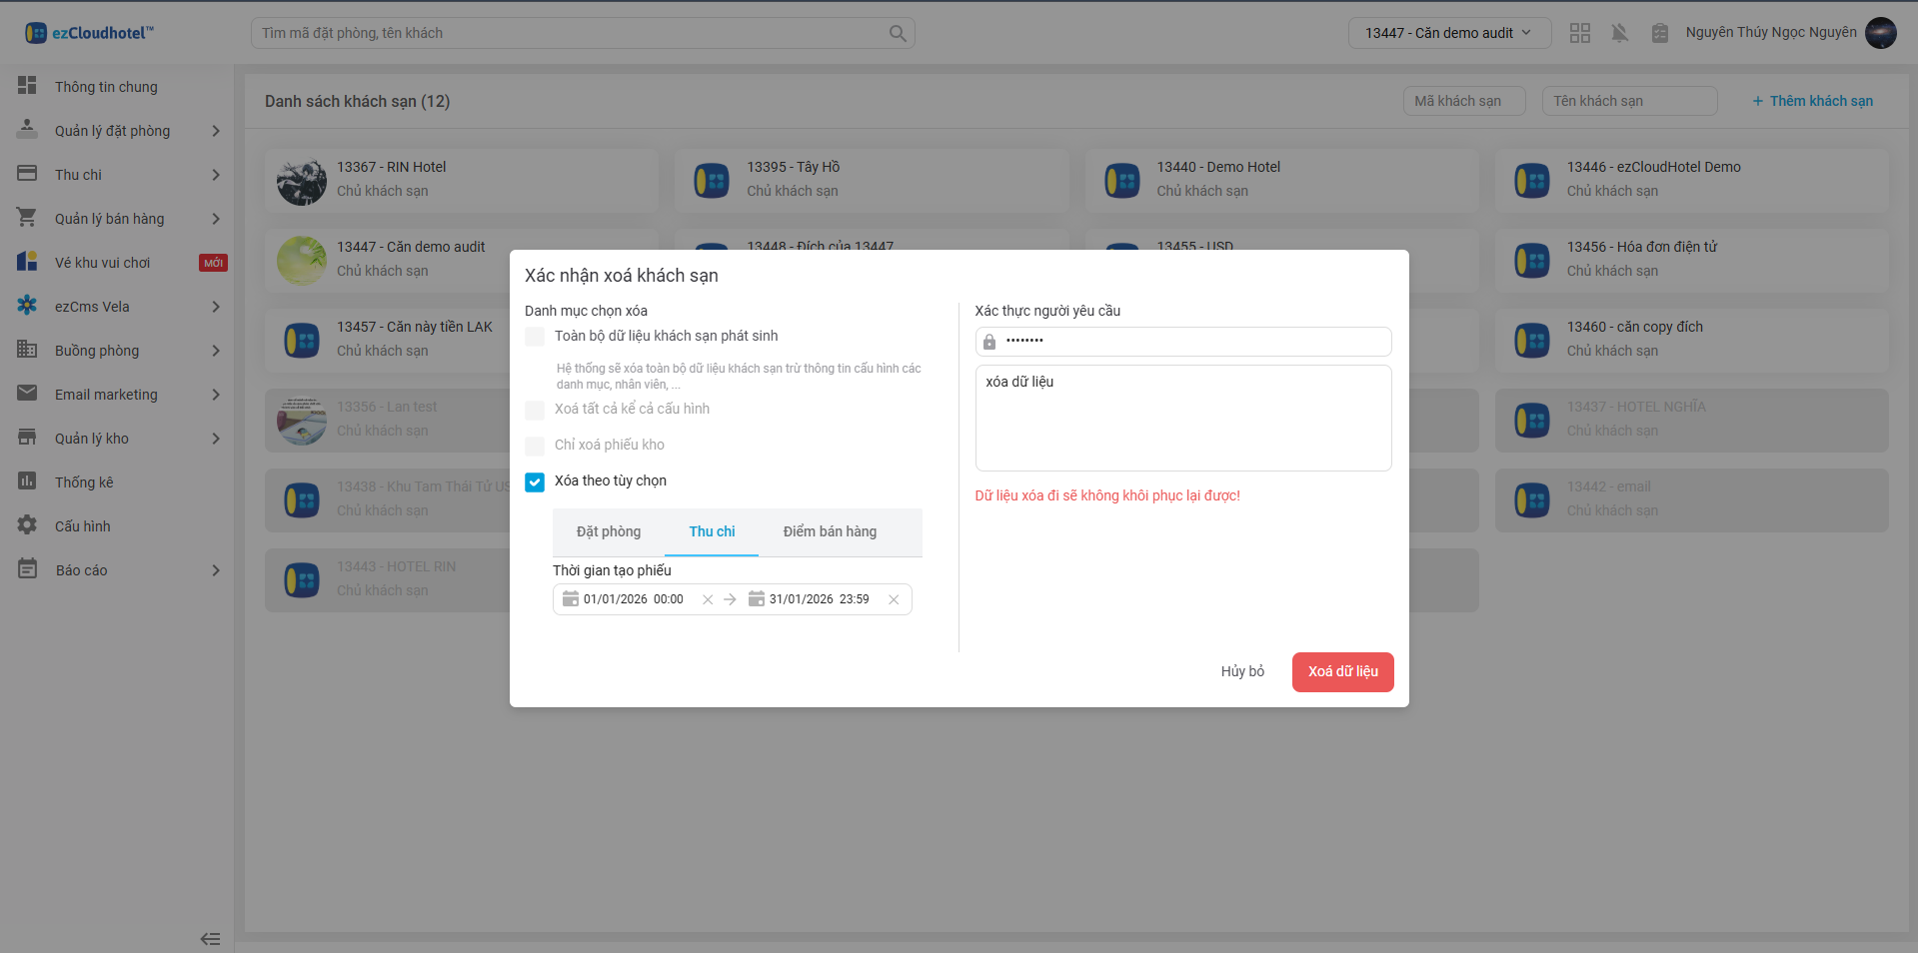The width and height of the screenshot is (1918, 953).
Task: Click the search magnifier icon
Action: coord(898,33)
